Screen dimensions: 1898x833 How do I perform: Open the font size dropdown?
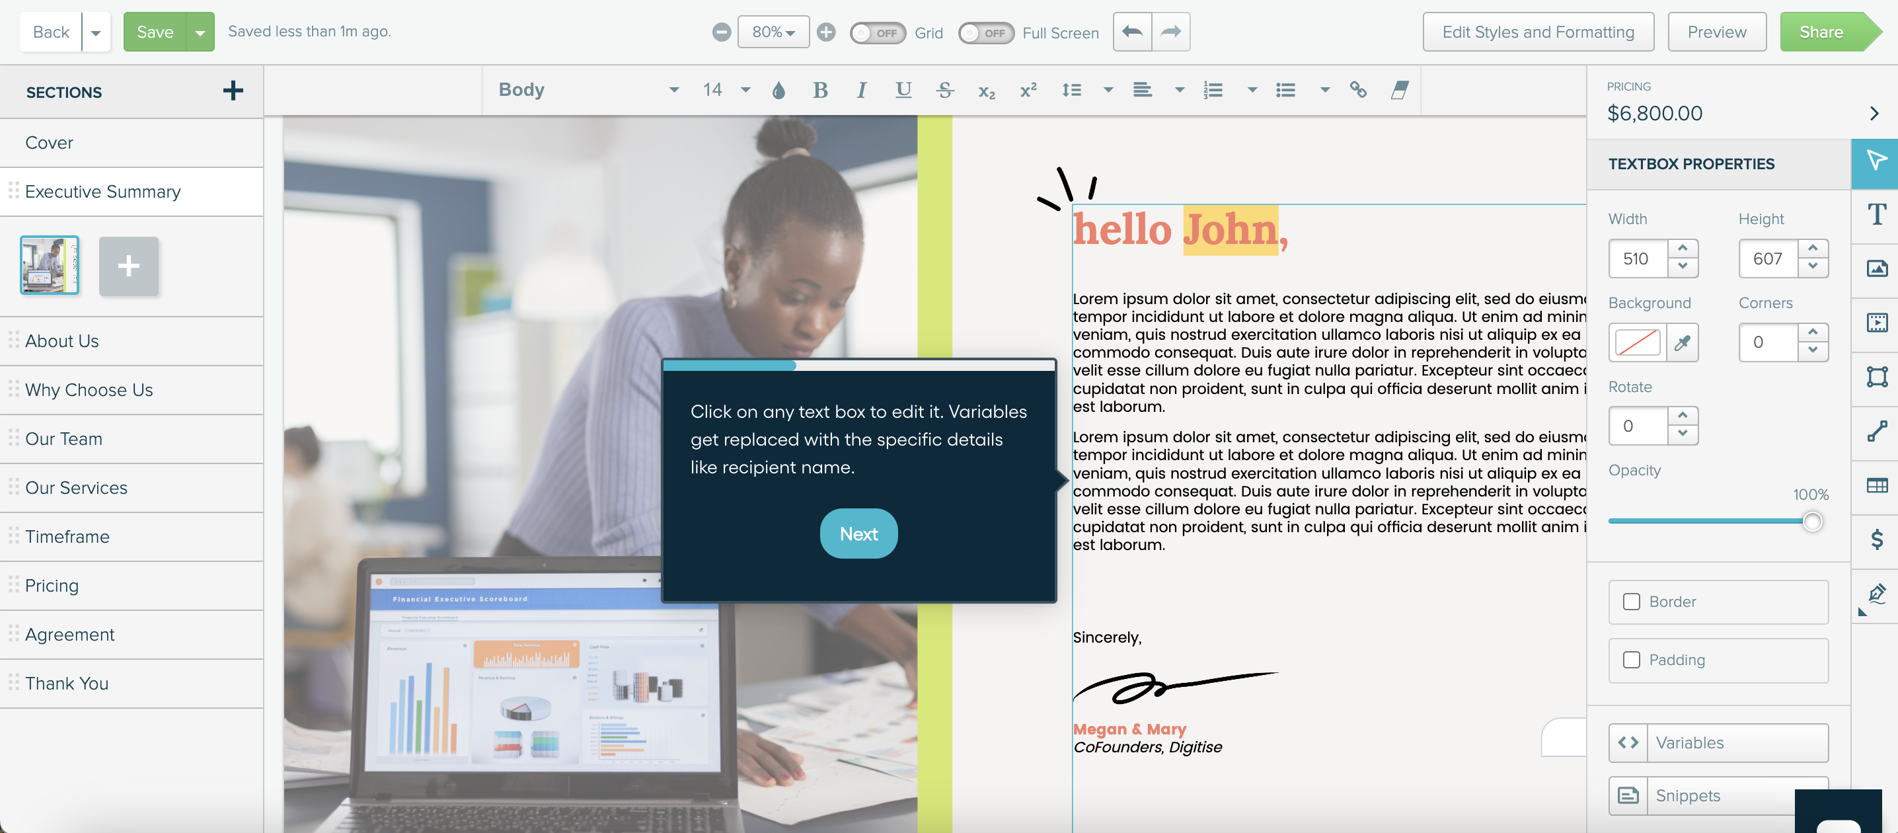[x=745, y=89]
